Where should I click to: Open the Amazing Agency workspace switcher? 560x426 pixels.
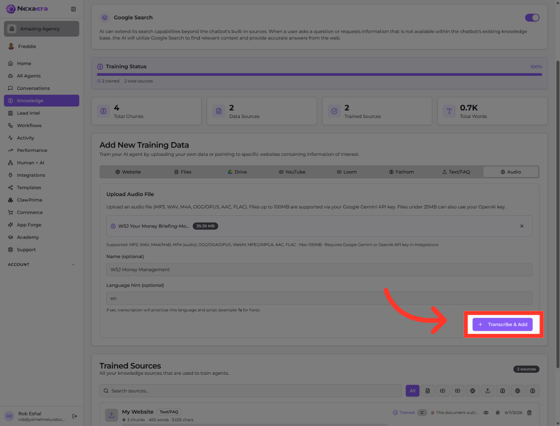[x=41, y=29]
